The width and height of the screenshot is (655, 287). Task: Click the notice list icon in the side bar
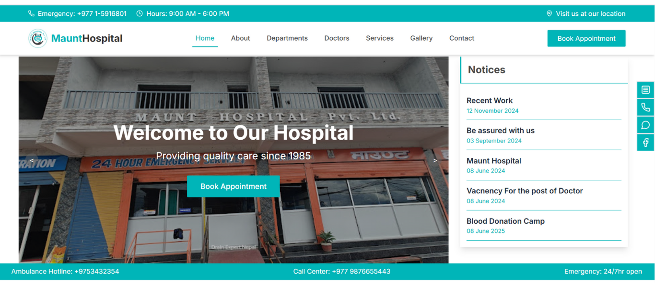645,90
